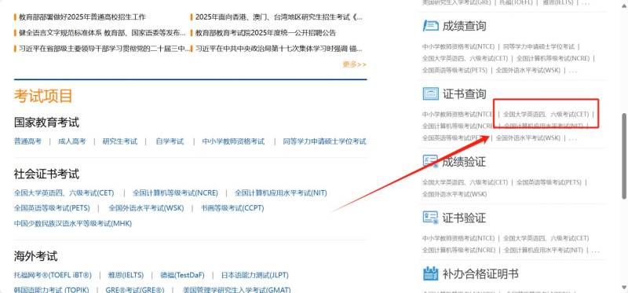Open the GRE®考试(GRE®) link
The image size is (628, 293).
(135, 290)
